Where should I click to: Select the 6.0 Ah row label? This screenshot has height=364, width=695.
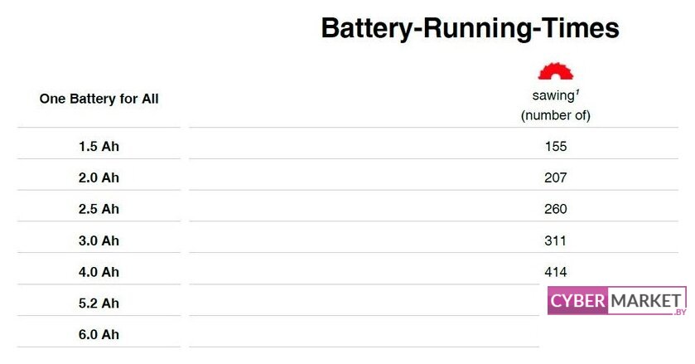[x=99, y=335]
